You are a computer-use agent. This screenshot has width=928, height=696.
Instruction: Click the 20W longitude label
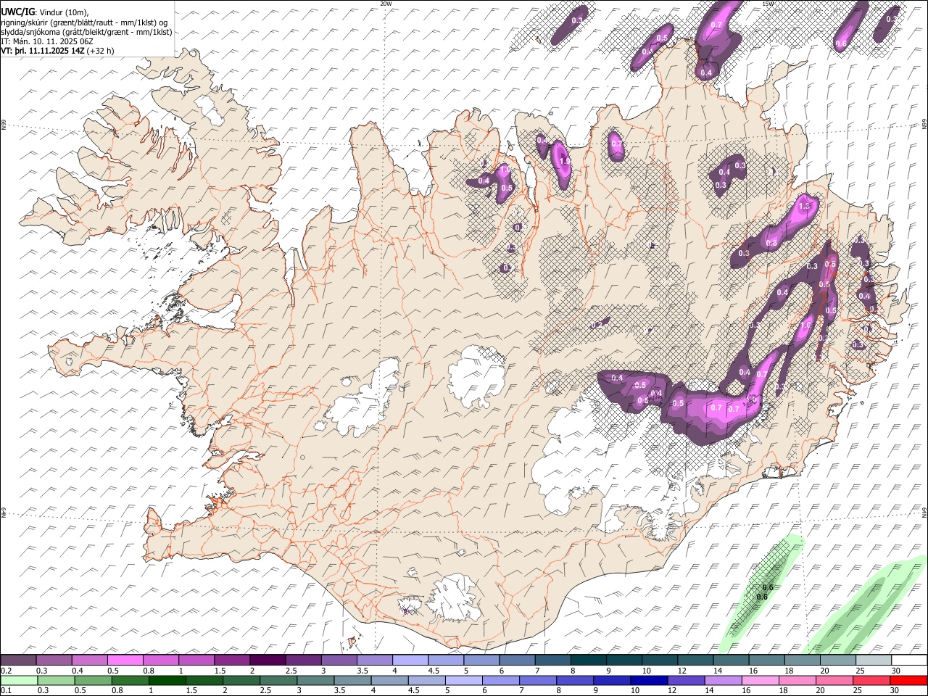386,4
